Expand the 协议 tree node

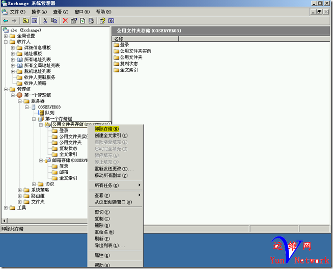click(x=34, y=184)
